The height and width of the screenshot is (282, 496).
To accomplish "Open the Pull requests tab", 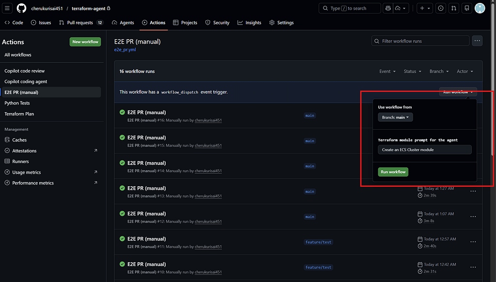I will click(81, 23).
